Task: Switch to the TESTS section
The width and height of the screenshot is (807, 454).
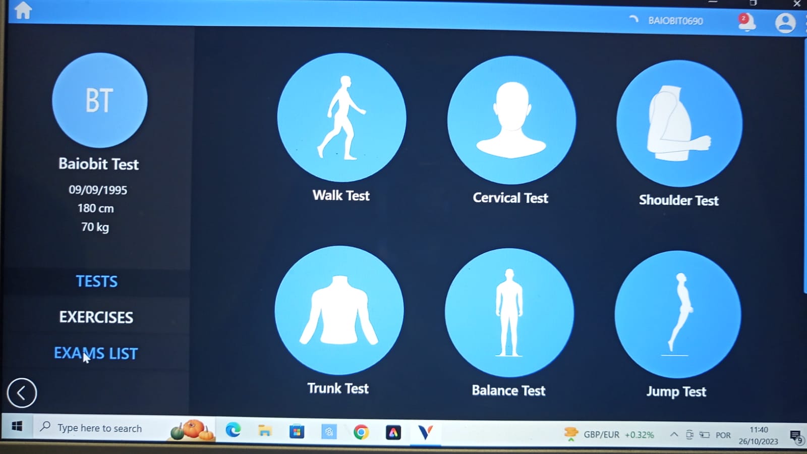Action: click(x=96, y=281)
